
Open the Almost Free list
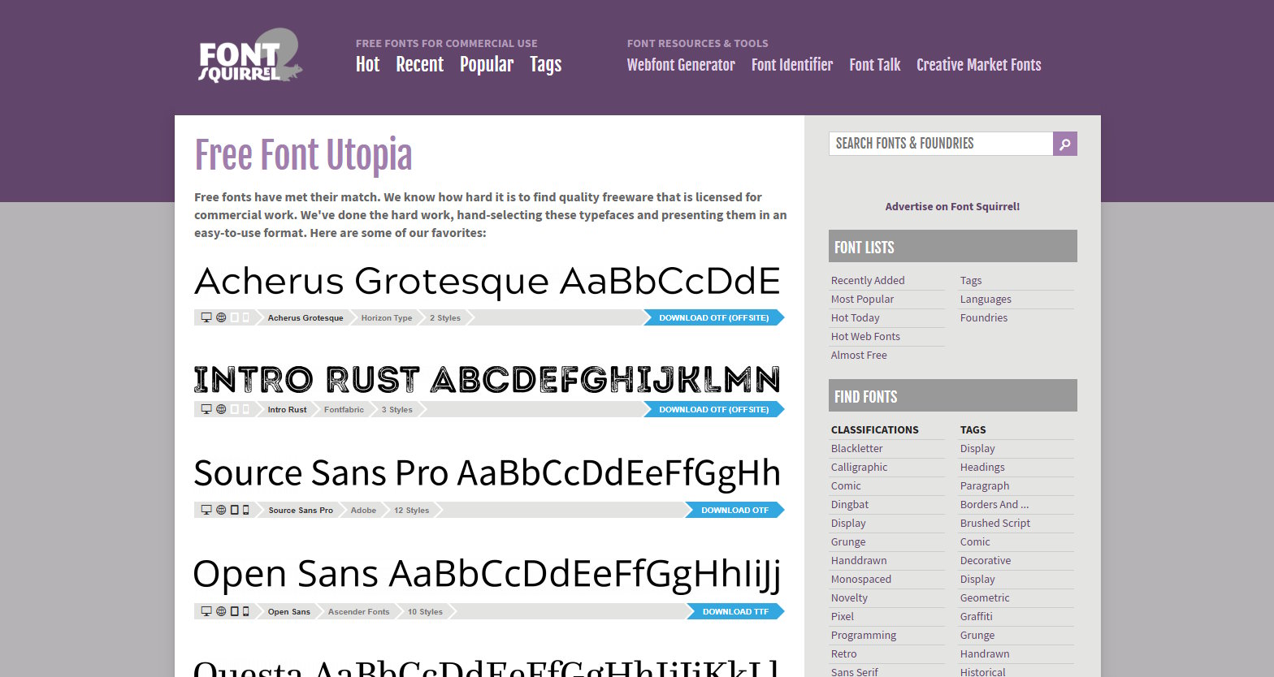click(859, 355)
